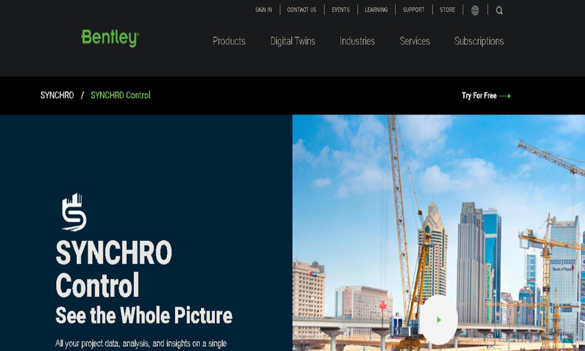This screenshot has width=585, height=351.
Task: Click the Try For Free button
Action: 478,96
